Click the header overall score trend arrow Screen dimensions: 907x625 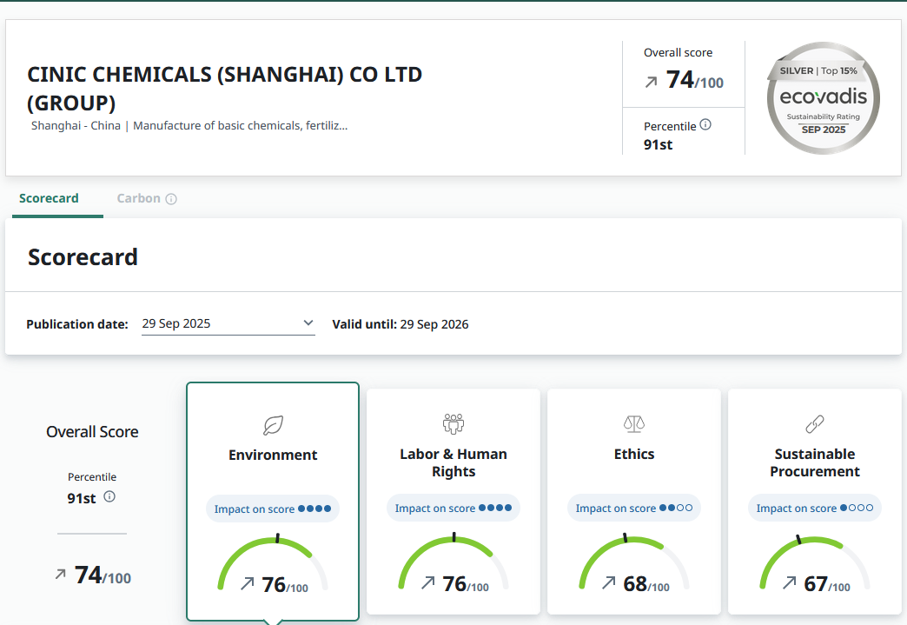coord(651,83)
